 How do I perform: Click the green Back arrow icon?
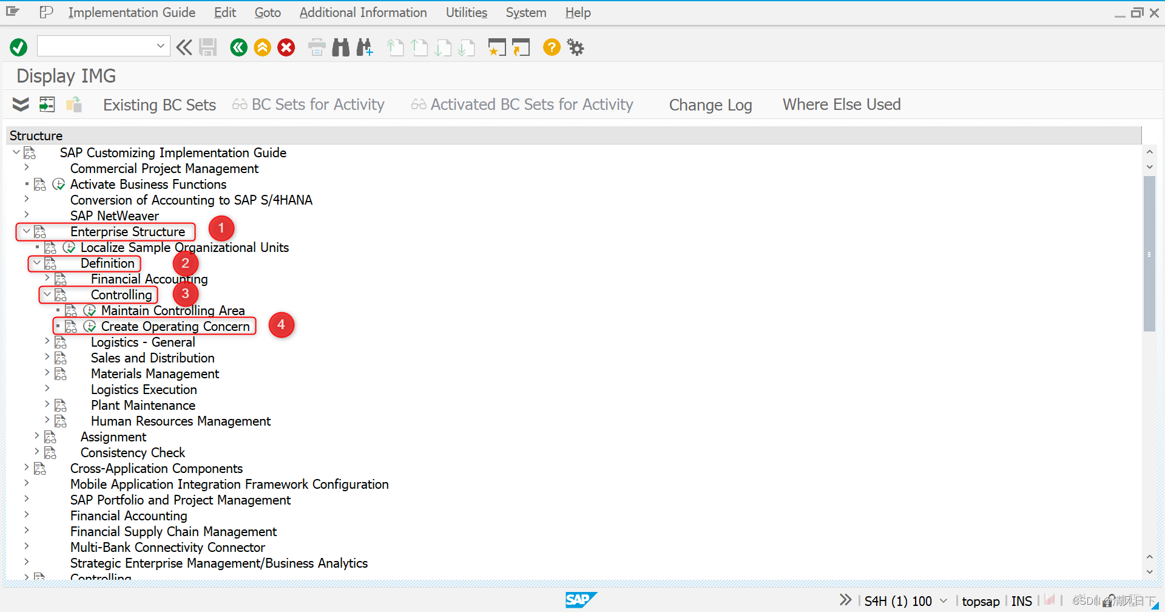239,47
